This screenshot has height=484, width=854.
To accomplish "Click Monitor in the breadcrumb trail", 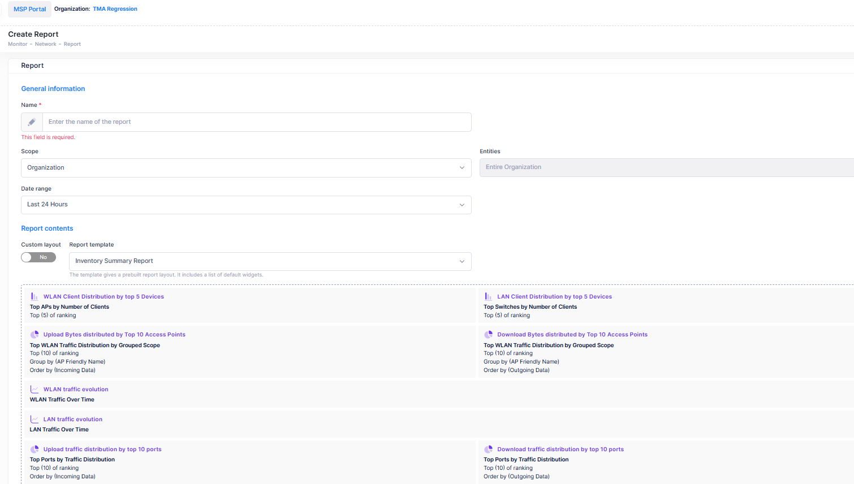I will click(x=17, y=44).
